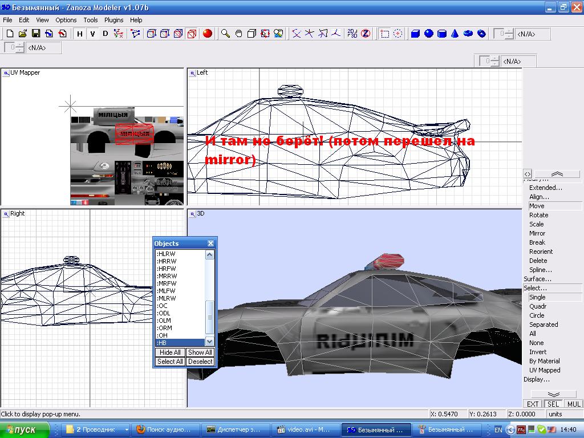Click the export icon with red arrow
Screen dimensions: 584x438
point(62,34)
